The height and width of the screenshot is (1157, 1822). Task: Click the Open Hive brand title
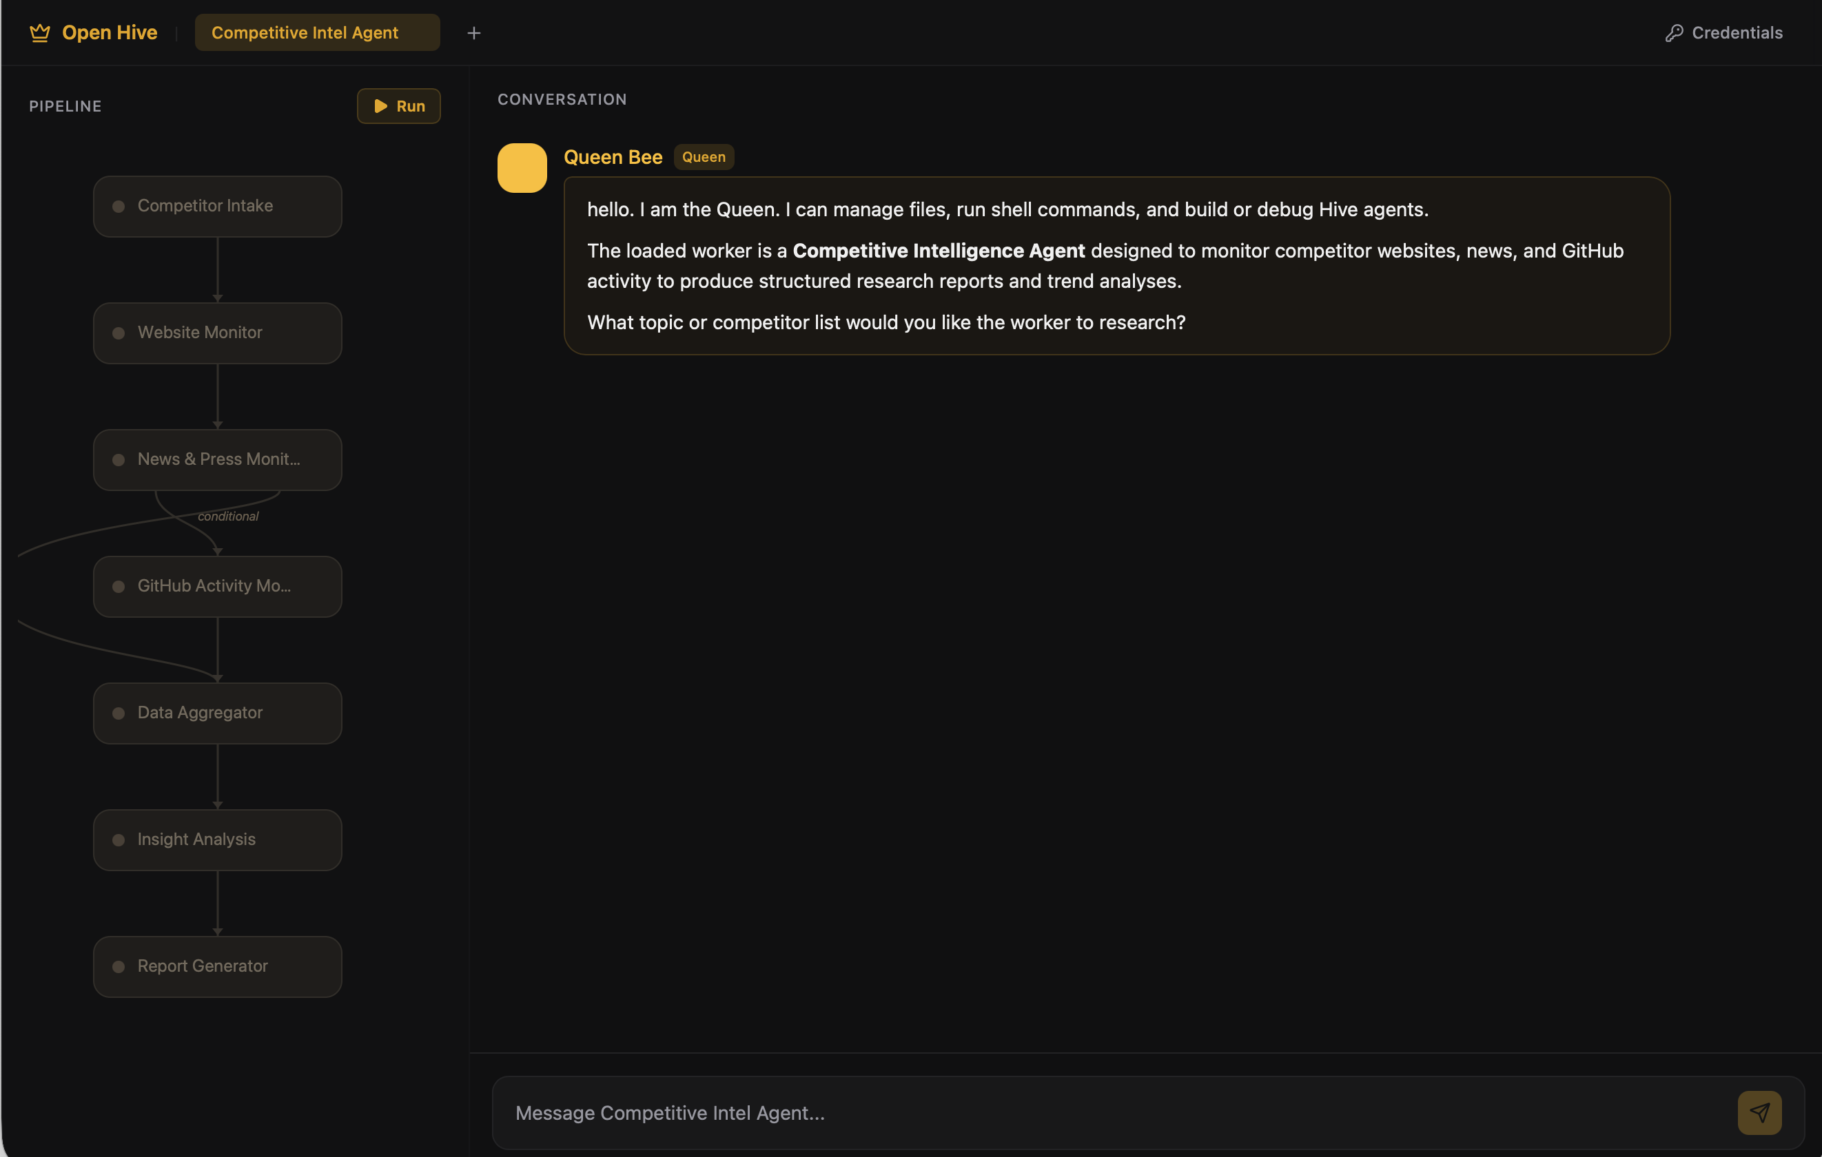pyautogui.click(x=110, y=32)
